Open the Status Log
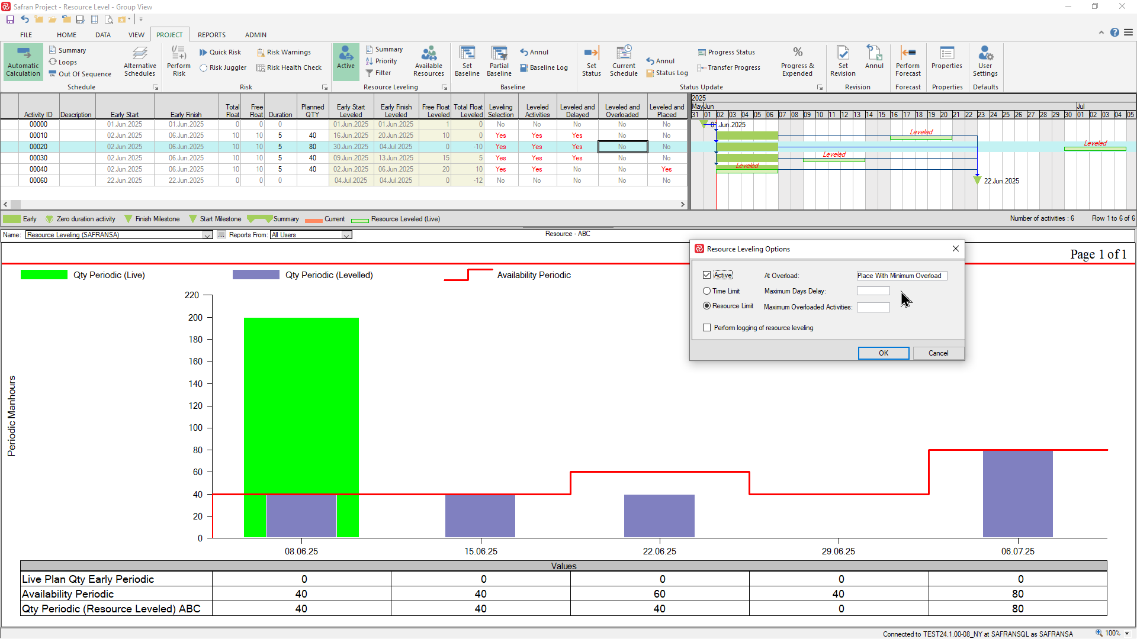The image size is (1137, 639). pyautogui.click(x=667, y=73)
